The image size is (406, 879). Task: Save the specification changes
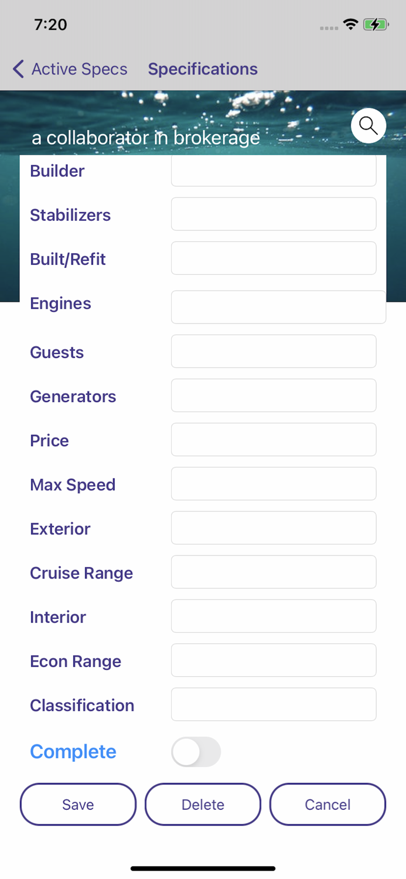[x=77, y=804]
